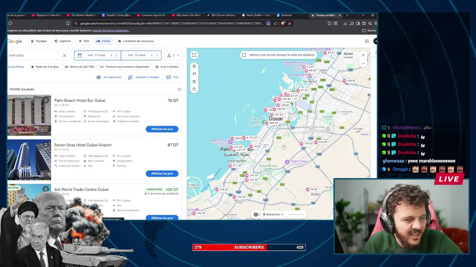Open calendar icon for check-in date
This screenshot has height=267, width=476.
point(80,55)
